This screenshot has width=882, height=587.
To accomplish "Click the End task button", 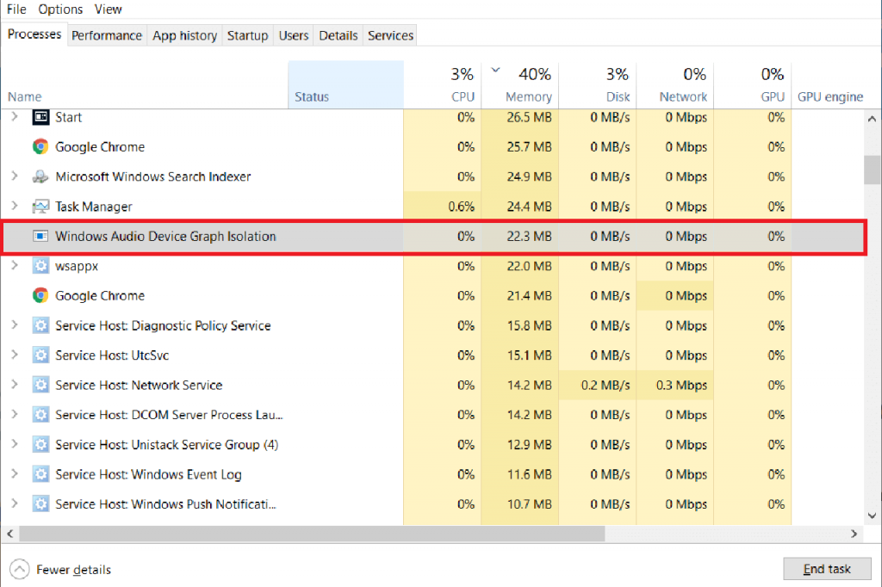I will point(827,569).
